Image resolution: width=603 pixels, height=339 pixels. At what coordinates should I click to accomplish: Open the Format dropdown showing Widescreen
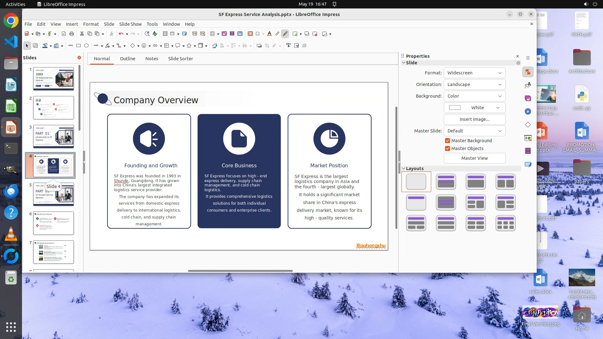click(474, 73)
